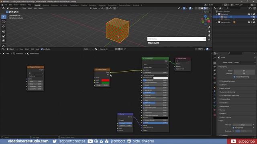Open the Object Data properties tab icon
Screen dimensions: 257x144
click(x=214, y=106)
